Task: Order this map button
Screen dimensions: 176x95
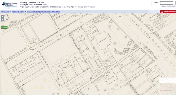Action: pyautogui.click(x=168, y=12)
